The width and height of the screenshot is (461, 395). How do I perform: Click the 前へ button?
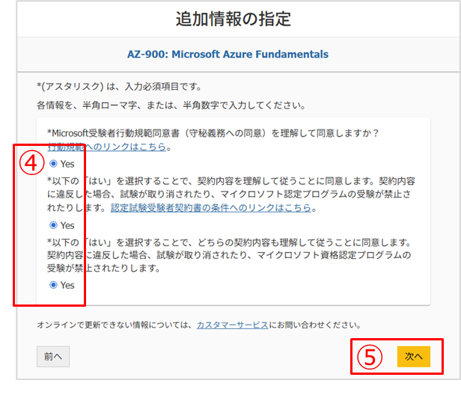tap(53, 357)
